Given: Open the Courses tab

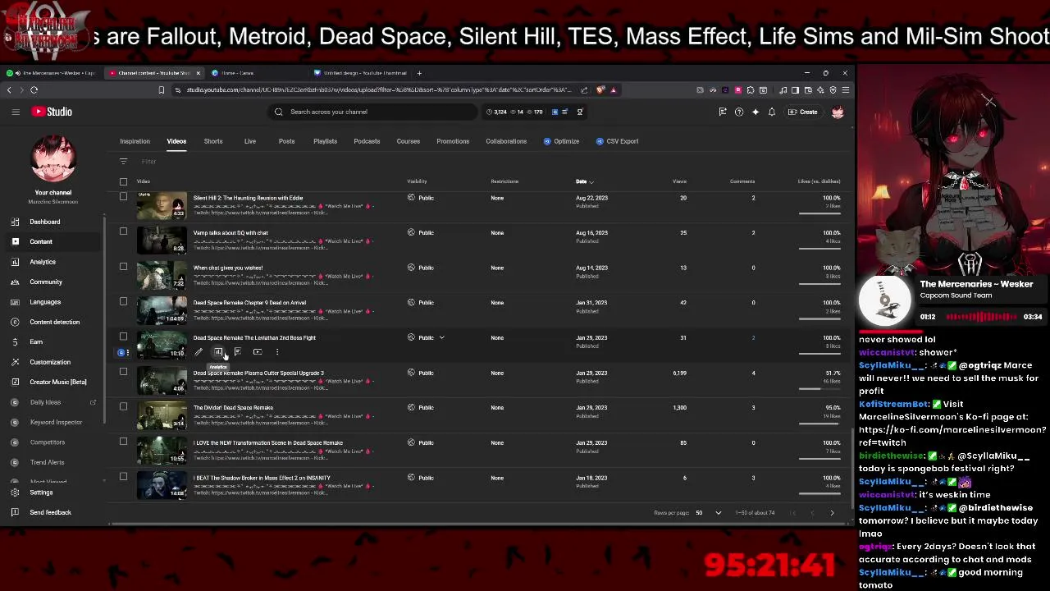Looking at the screenshot, I should pyautogui.click(x=409, y=141).
